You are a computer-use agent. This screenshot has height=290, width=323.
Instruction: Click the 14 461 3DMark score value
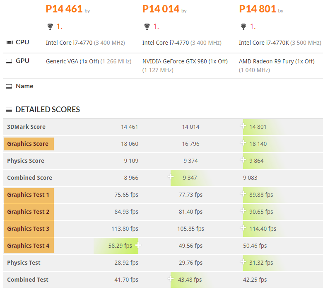click(129, 127)
